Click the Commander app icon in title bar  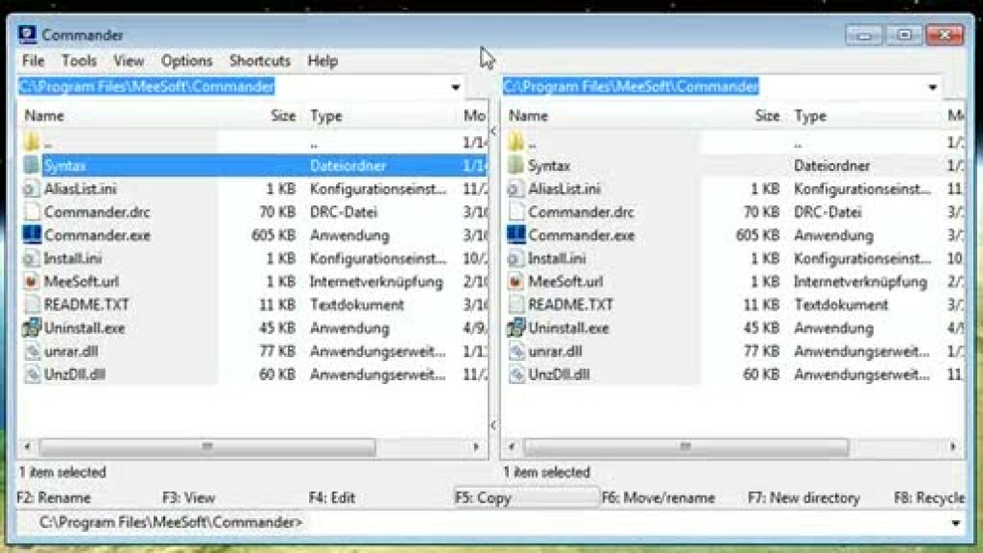click(28, 35)
